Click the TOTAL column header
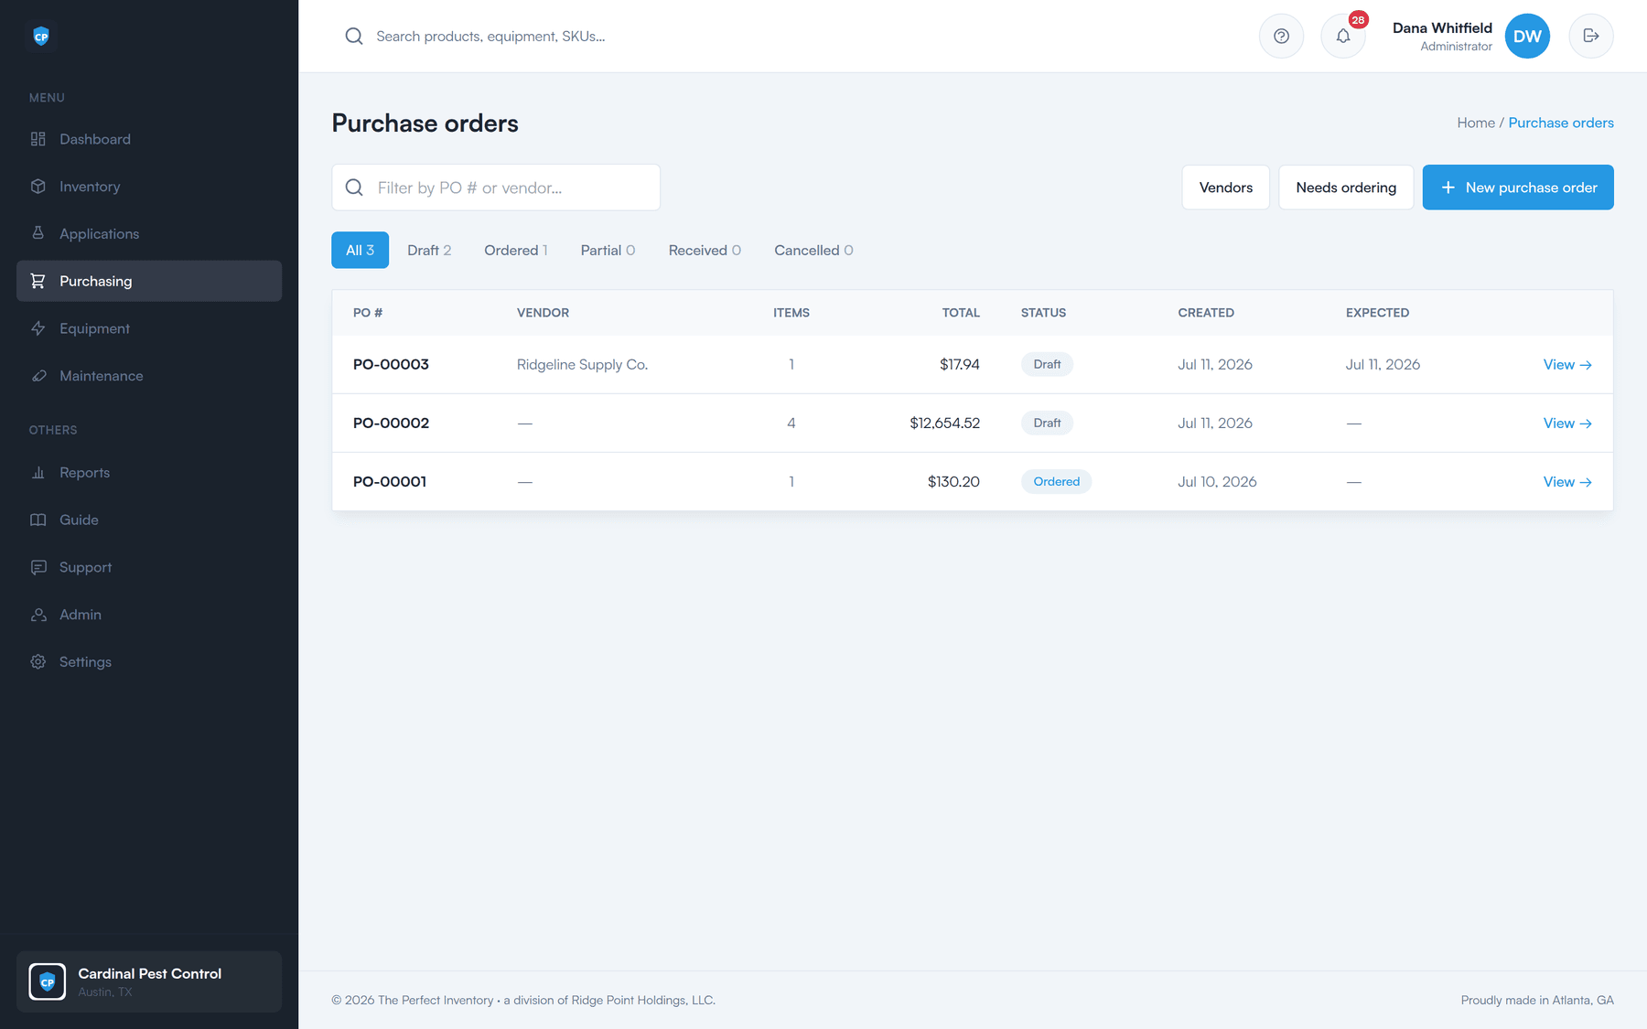This screenshot has height=1029, width=1647. coord(961,313)
